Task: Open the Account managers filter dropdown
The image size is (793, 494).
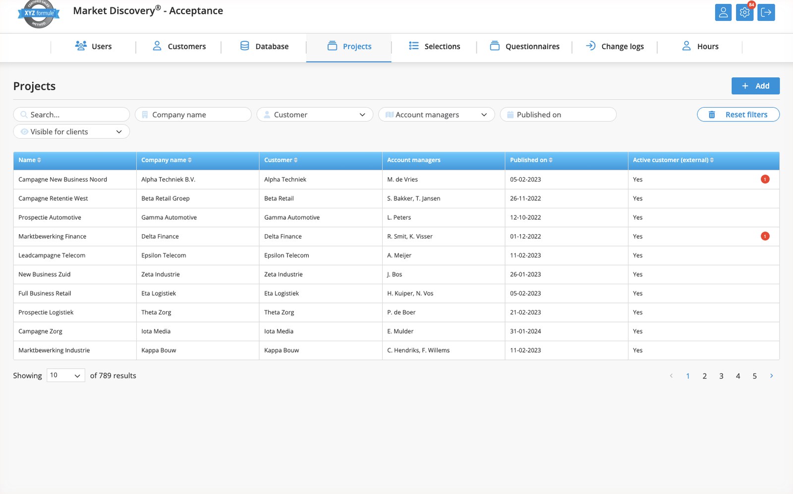Action: (436, 115)
